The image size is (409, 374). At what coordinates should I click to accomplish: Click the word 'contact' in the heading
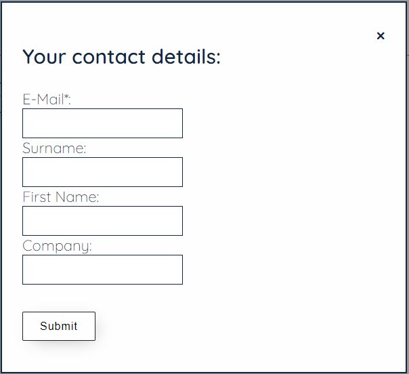pyautogui.click(x=108, y=57)
